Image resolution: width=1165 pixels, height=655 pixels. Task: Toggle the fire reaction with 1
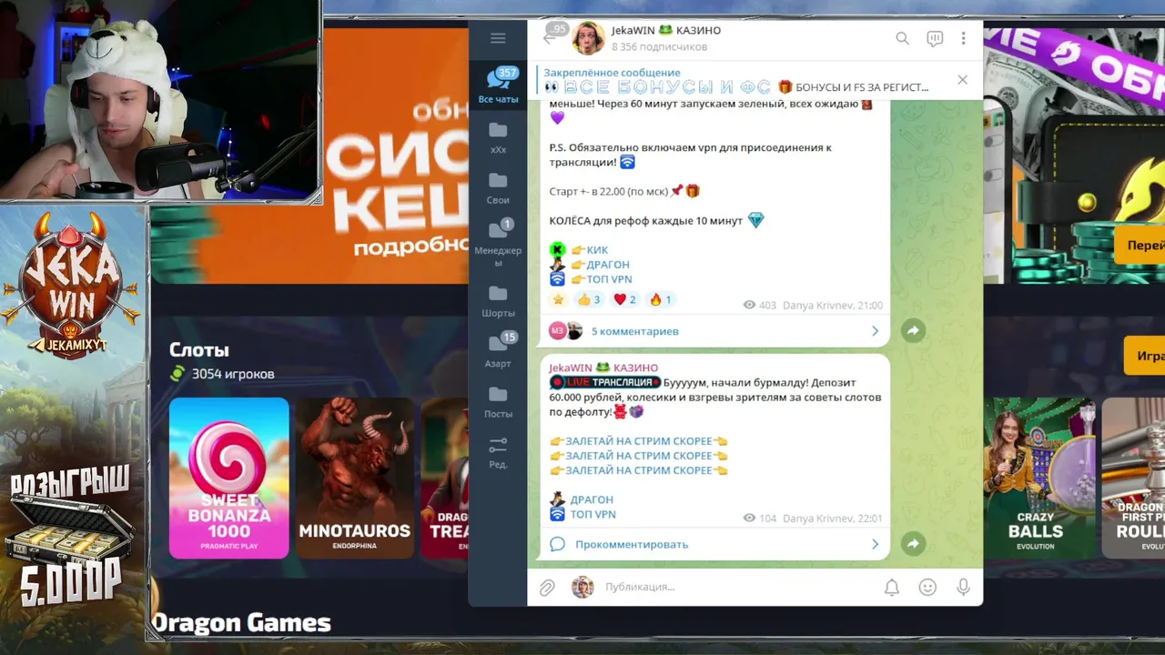[x=660, y=299]
